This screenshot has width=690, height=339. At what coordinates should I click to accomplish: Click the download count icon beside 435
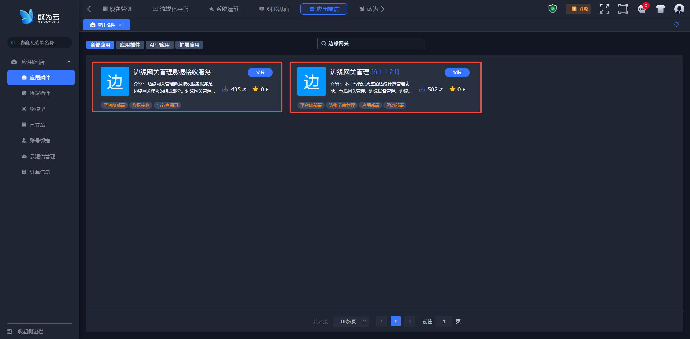click(225, 89)
